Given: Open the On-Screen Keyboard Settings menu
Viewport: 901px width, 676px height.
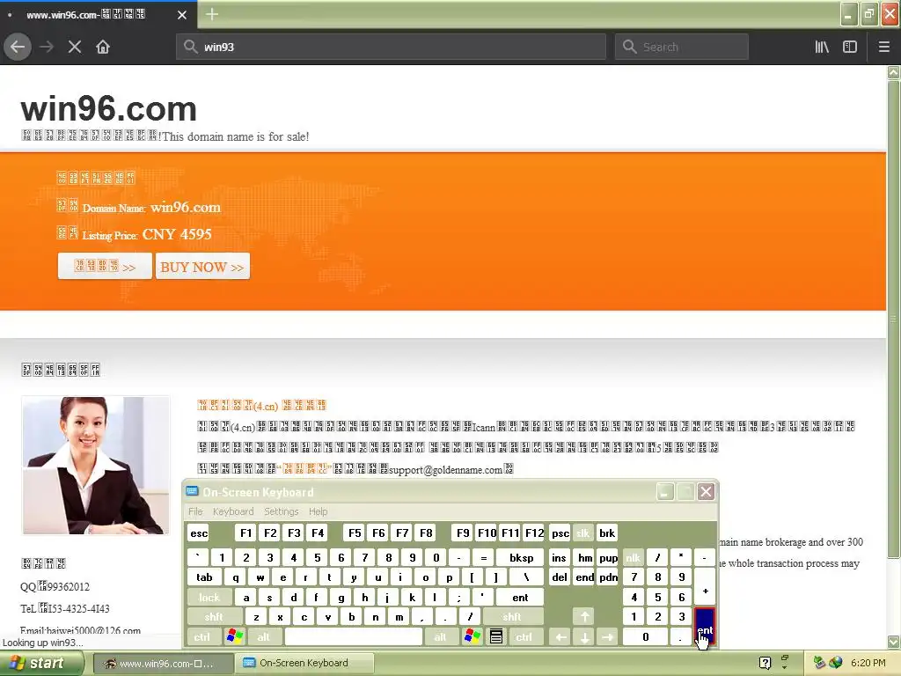Looking at the screenshot, I should tap(281, 511).
